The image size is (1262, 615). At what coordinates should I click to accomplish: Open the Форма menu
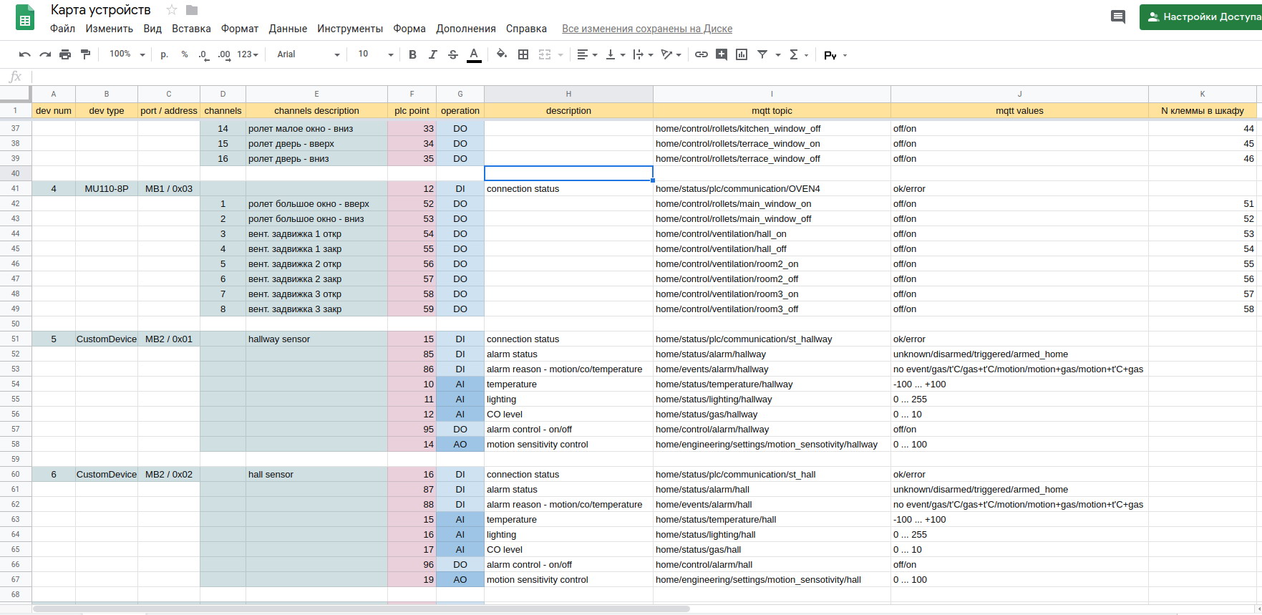(x=409, y=29)
